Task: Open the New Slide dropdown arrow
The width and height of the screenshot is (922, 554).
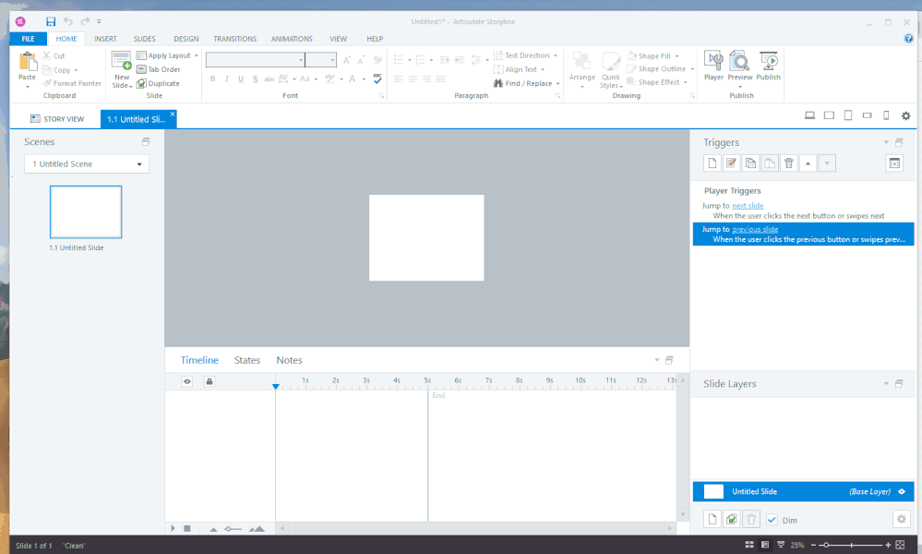Action: 122,86
